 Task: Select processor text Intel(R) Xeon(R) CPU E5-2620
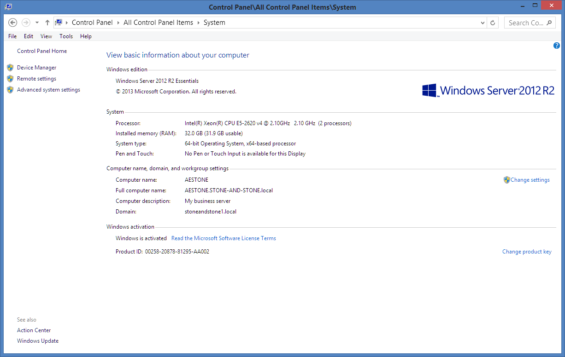click(x=268, y=123)
